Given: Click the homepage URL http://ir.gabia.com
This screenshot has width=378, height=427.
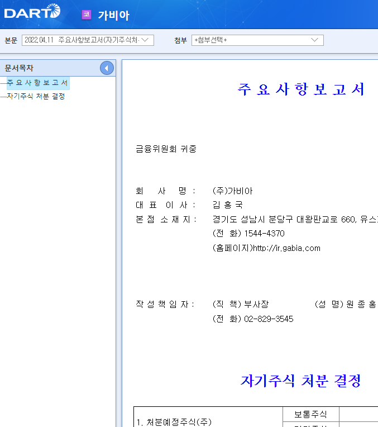Looking at the screenshot, I should coord(286,248).
